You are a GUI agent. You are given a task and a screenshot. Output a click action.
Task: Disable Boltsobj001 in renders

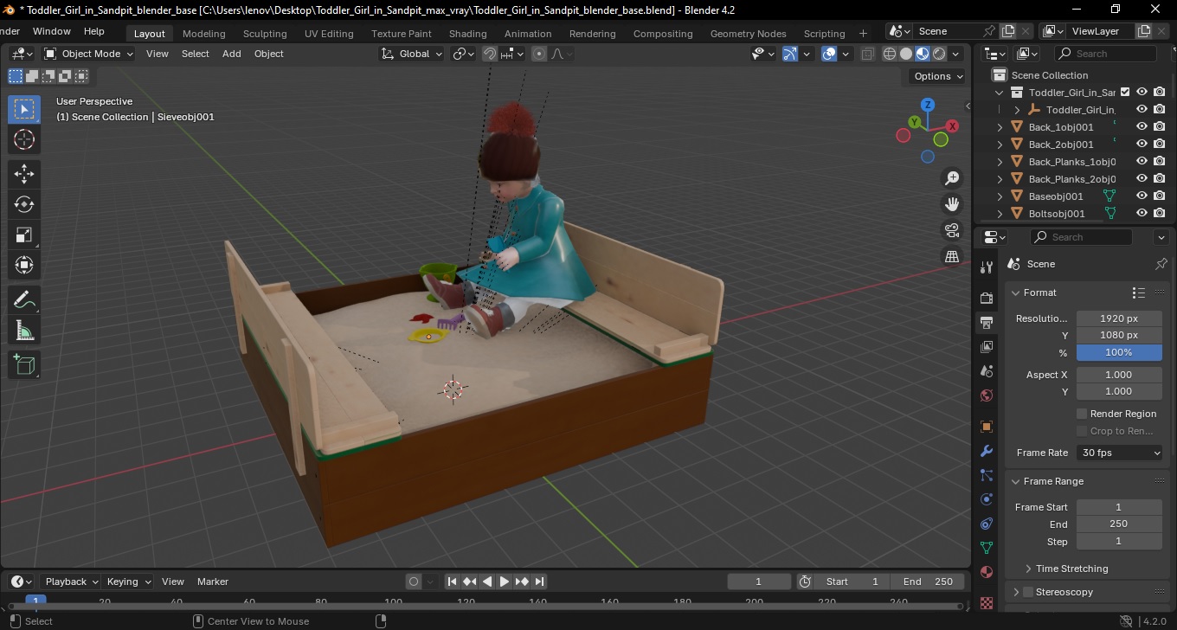pyautogui.click(x=1160, y=213)
